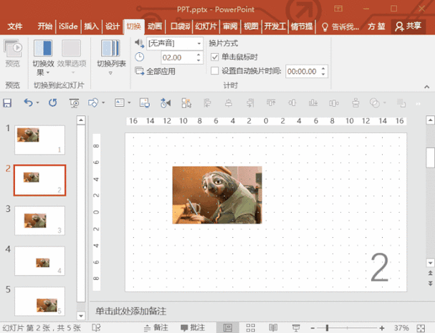Image resolution: width=435 pixels, height=333 pixels.
Task: Start slide show from status bar icon
Action: click(x=296, y=328)
